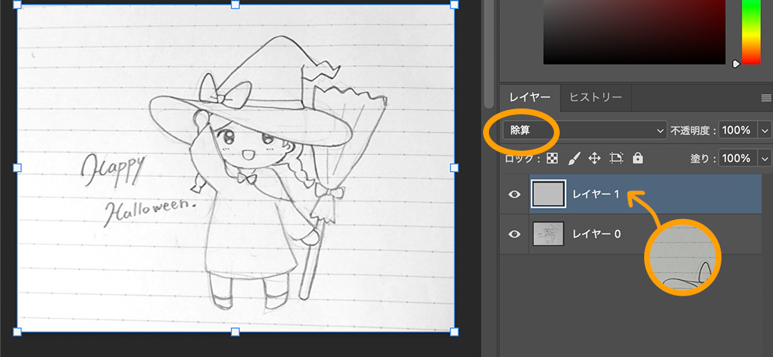This screenshot has width=773, height=357.
Task: Select the レイヤー 1 layer name
Action: pos(595,194)
